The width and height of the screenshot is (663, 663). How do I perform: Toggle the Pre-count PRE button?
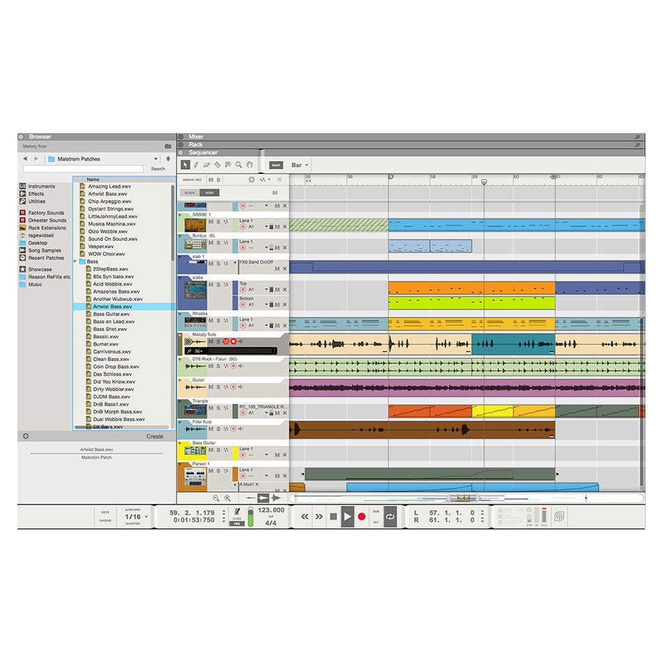pyautogui.click(x=237, y=523)
